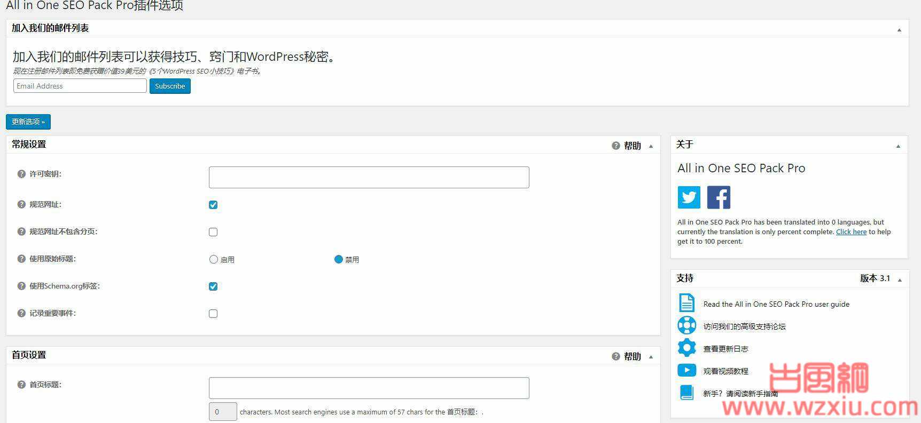Collapse the 关于 panel arrow
Screen dimensions: 921x423
pos(898,146)
